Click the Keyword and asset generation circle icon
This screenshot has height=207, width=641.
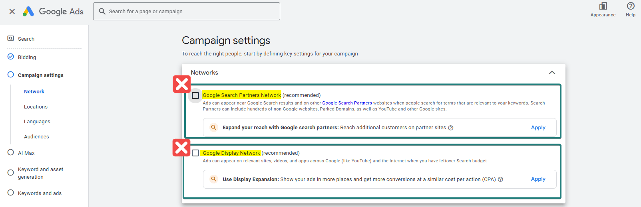pos(11,173)
